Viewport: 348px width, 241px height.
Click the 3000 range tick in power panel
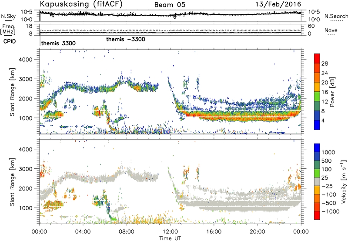coord(26,79)
